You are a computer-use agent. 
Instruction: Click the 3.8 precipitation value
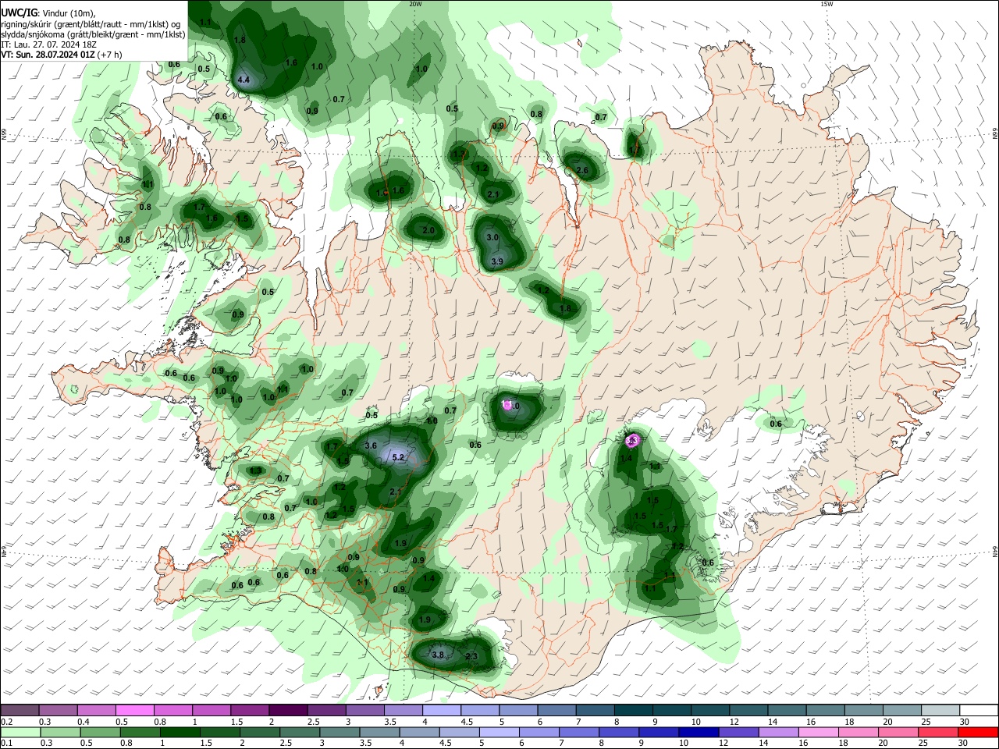(438, 655)
